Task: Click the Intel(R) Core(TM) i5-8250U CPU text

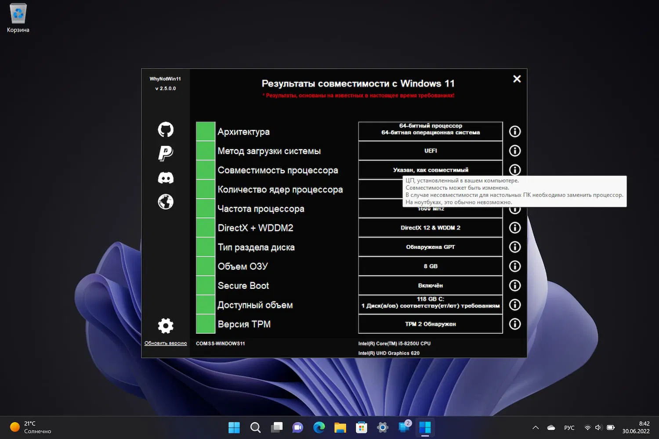Action: (x=395, y=344)
